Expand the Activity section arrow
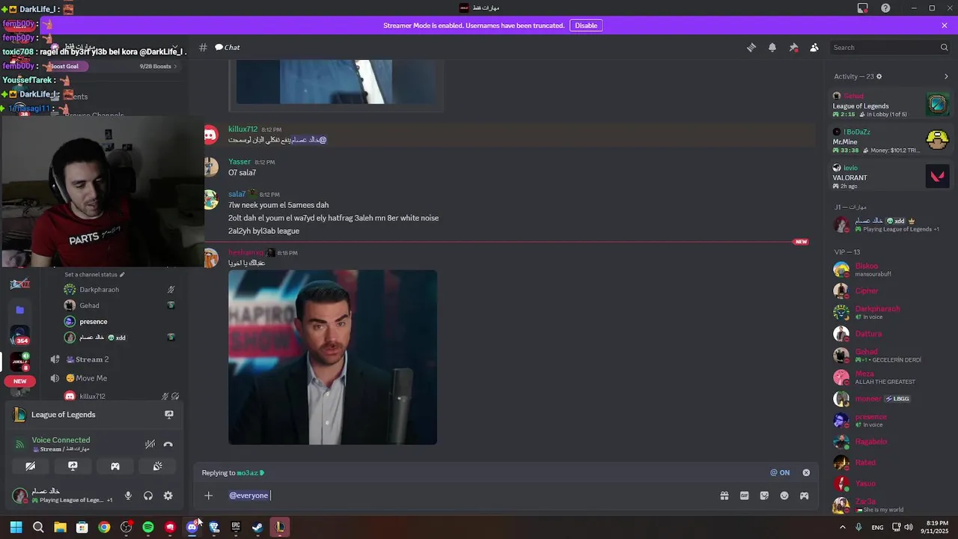 (946, 76)
